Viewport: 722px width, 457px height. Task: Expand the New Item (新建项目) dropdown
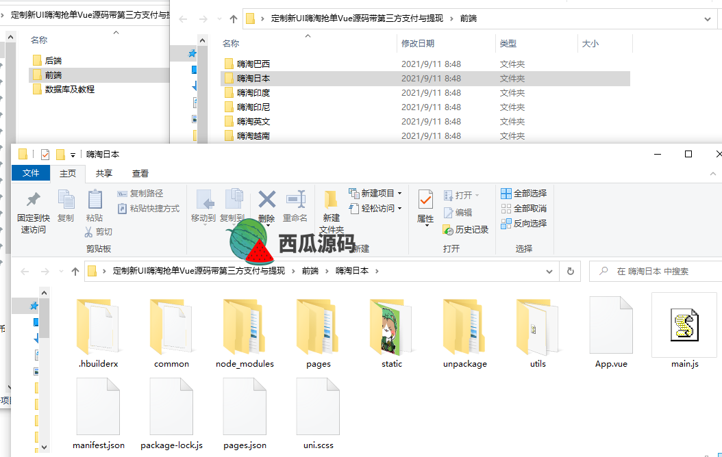[399, 194]
